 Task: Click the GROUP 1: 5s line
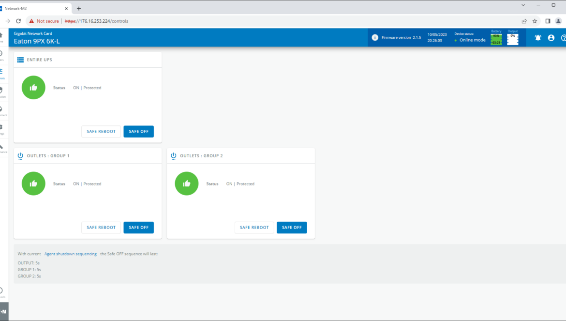(x=29, y=269)
